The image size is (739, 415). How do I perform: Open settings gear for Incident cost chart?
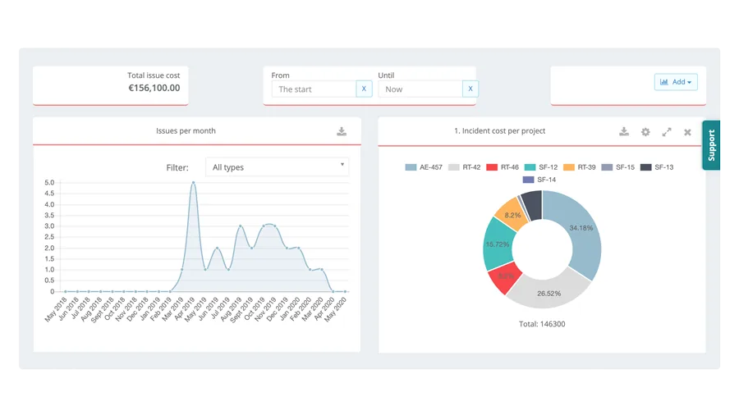[645, 132]
